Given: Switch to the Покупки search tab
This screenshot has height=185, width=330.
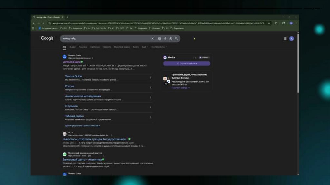Looking at the screenshot, I should coord(83,47).
